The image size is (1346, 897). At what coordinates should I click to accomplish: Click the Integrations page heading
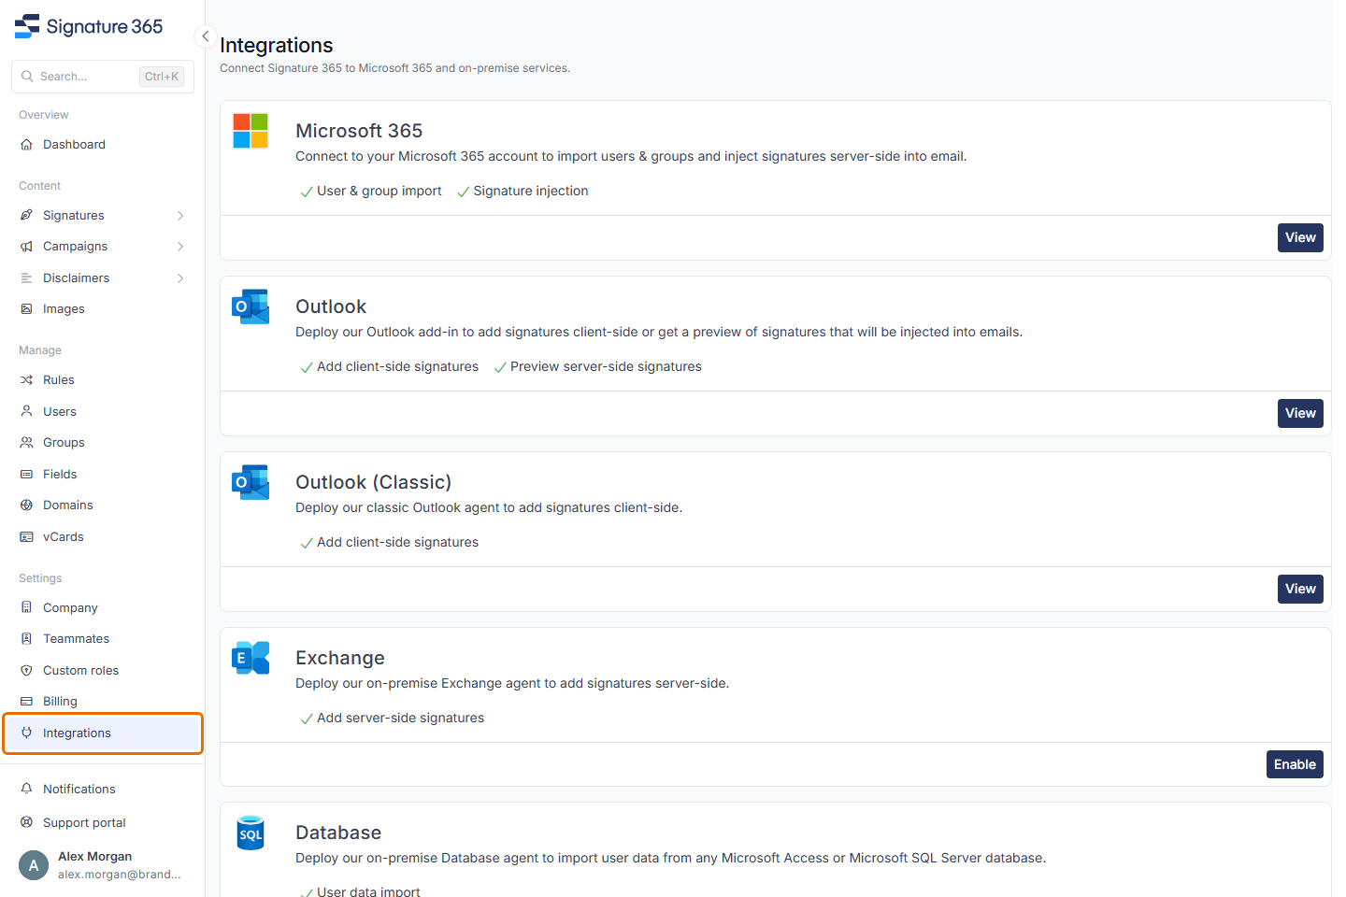click(277, 45)
